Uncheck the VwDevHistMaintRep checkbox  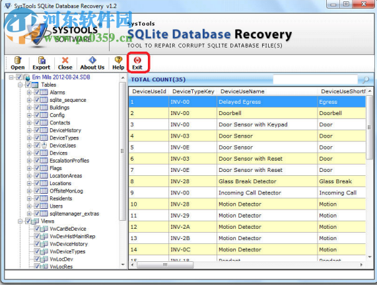pos(37,236)
